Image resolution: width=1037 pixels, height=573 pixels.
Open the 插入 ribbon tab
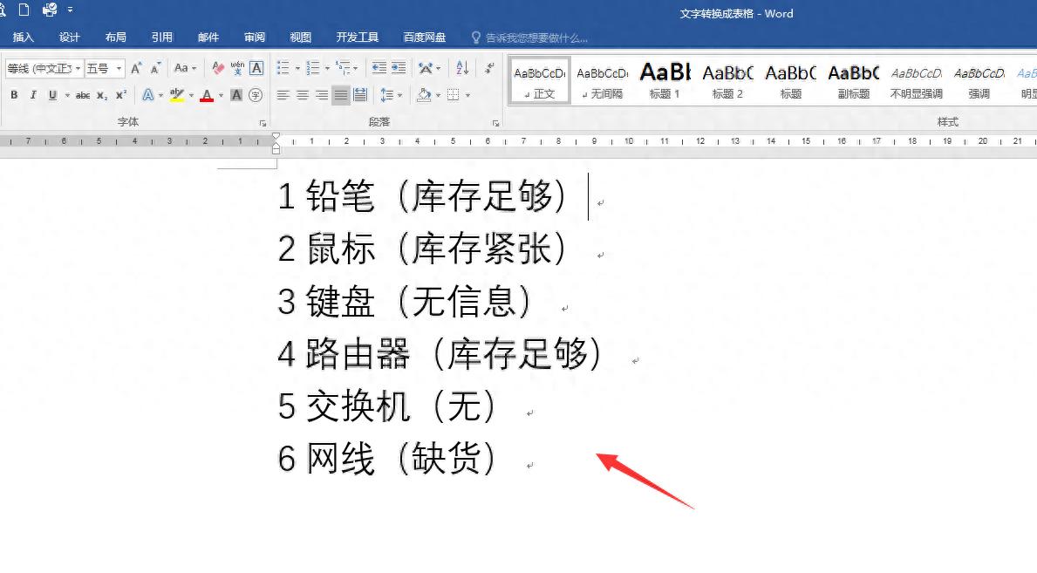(24, 37)
